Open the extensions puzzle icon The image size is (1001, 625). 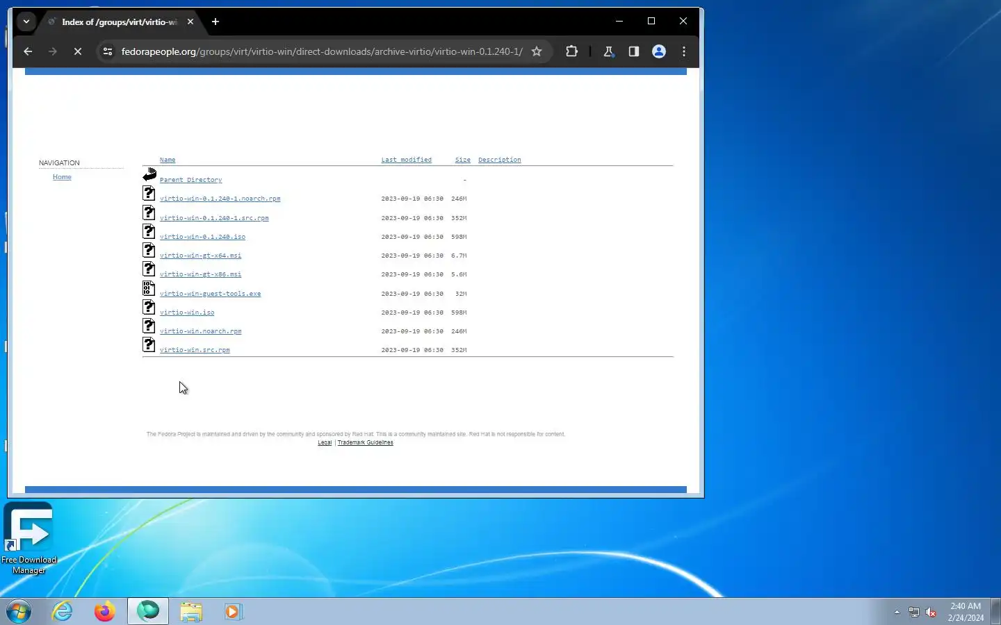571,51
